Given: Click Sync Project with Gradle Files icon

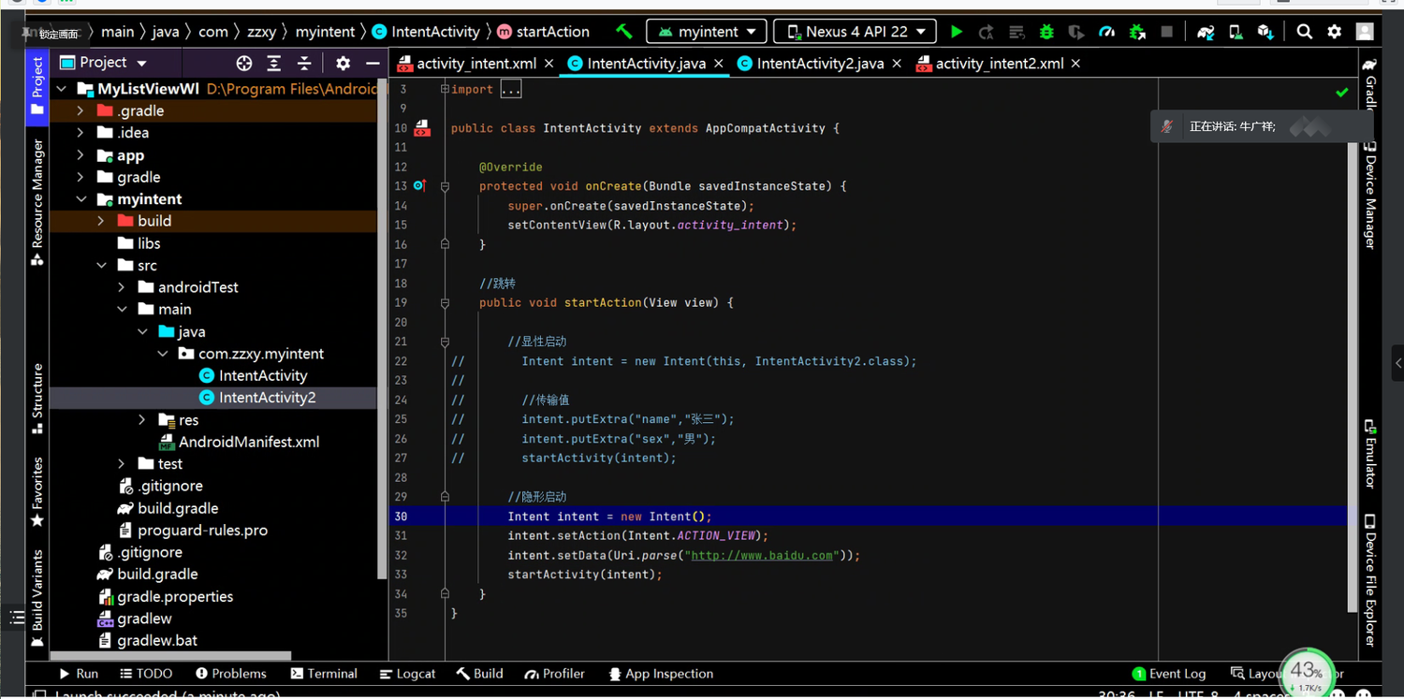Looking at the screenshot, I should (1206, 32).
